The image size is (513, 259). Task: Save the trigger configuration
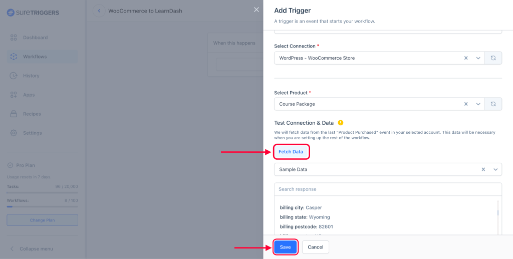[x=285, y=247]
